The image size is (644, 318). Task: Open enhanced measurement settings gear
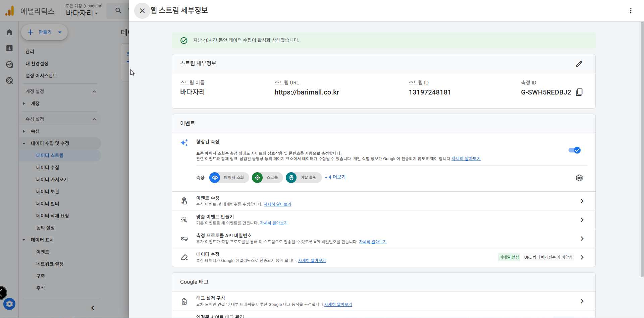pyautogui.click(x=579, y=178)
